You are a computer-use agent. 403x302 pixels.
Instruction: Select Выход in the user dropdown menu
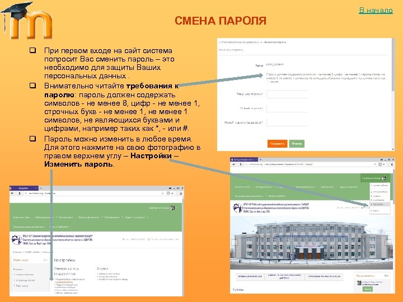tap(380, 211)
